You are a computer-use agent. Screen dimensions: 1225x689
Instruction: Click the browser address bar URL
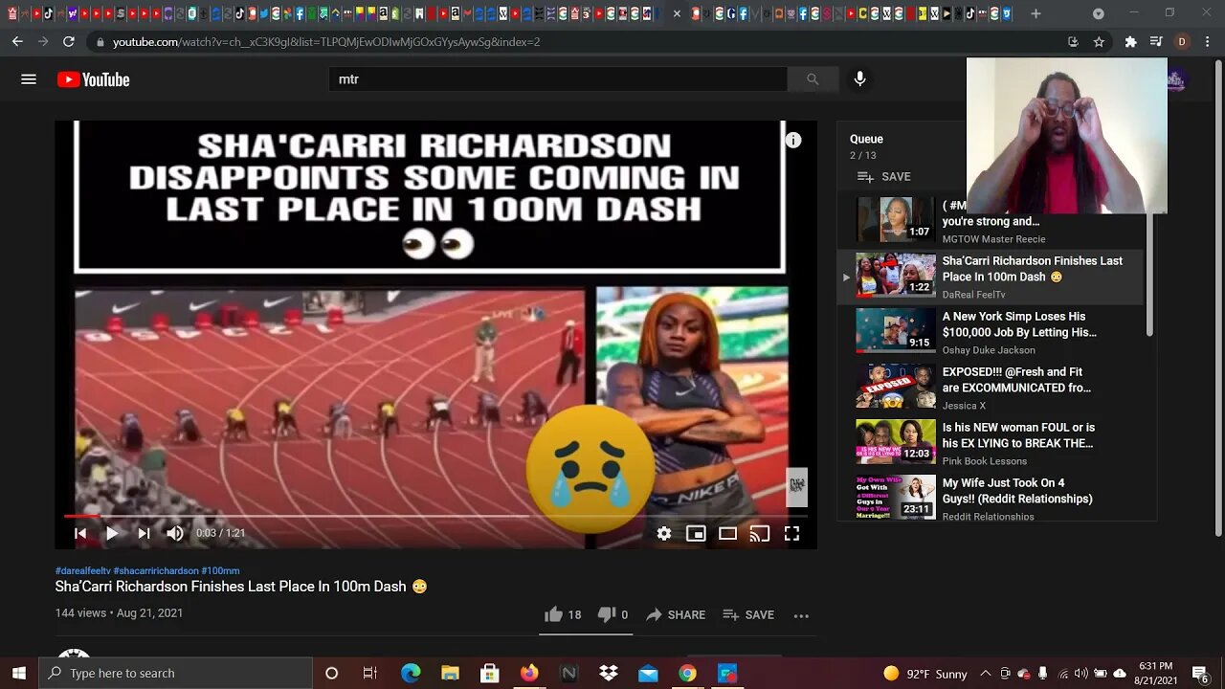click(326, 42)
